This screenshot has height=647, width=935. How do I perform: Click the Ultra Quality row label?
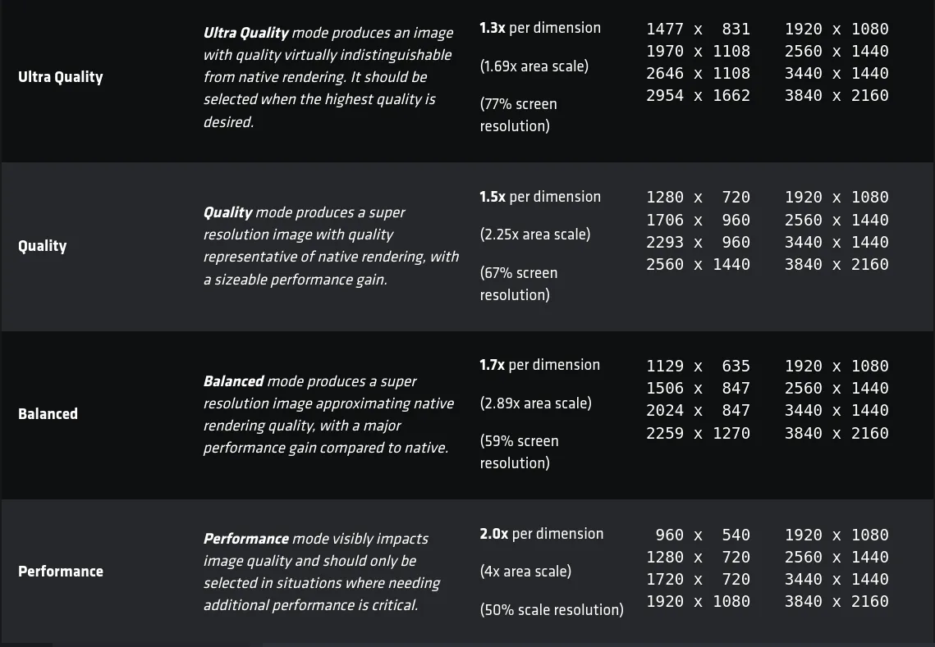pos(61,77)
